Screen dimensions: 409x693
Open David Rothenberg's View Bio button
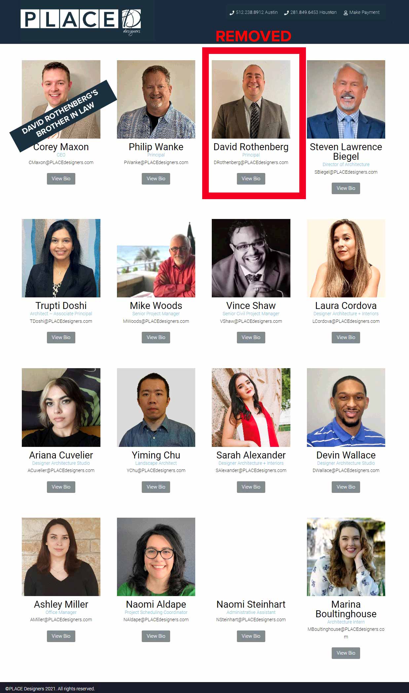click(x=251, y=179)
